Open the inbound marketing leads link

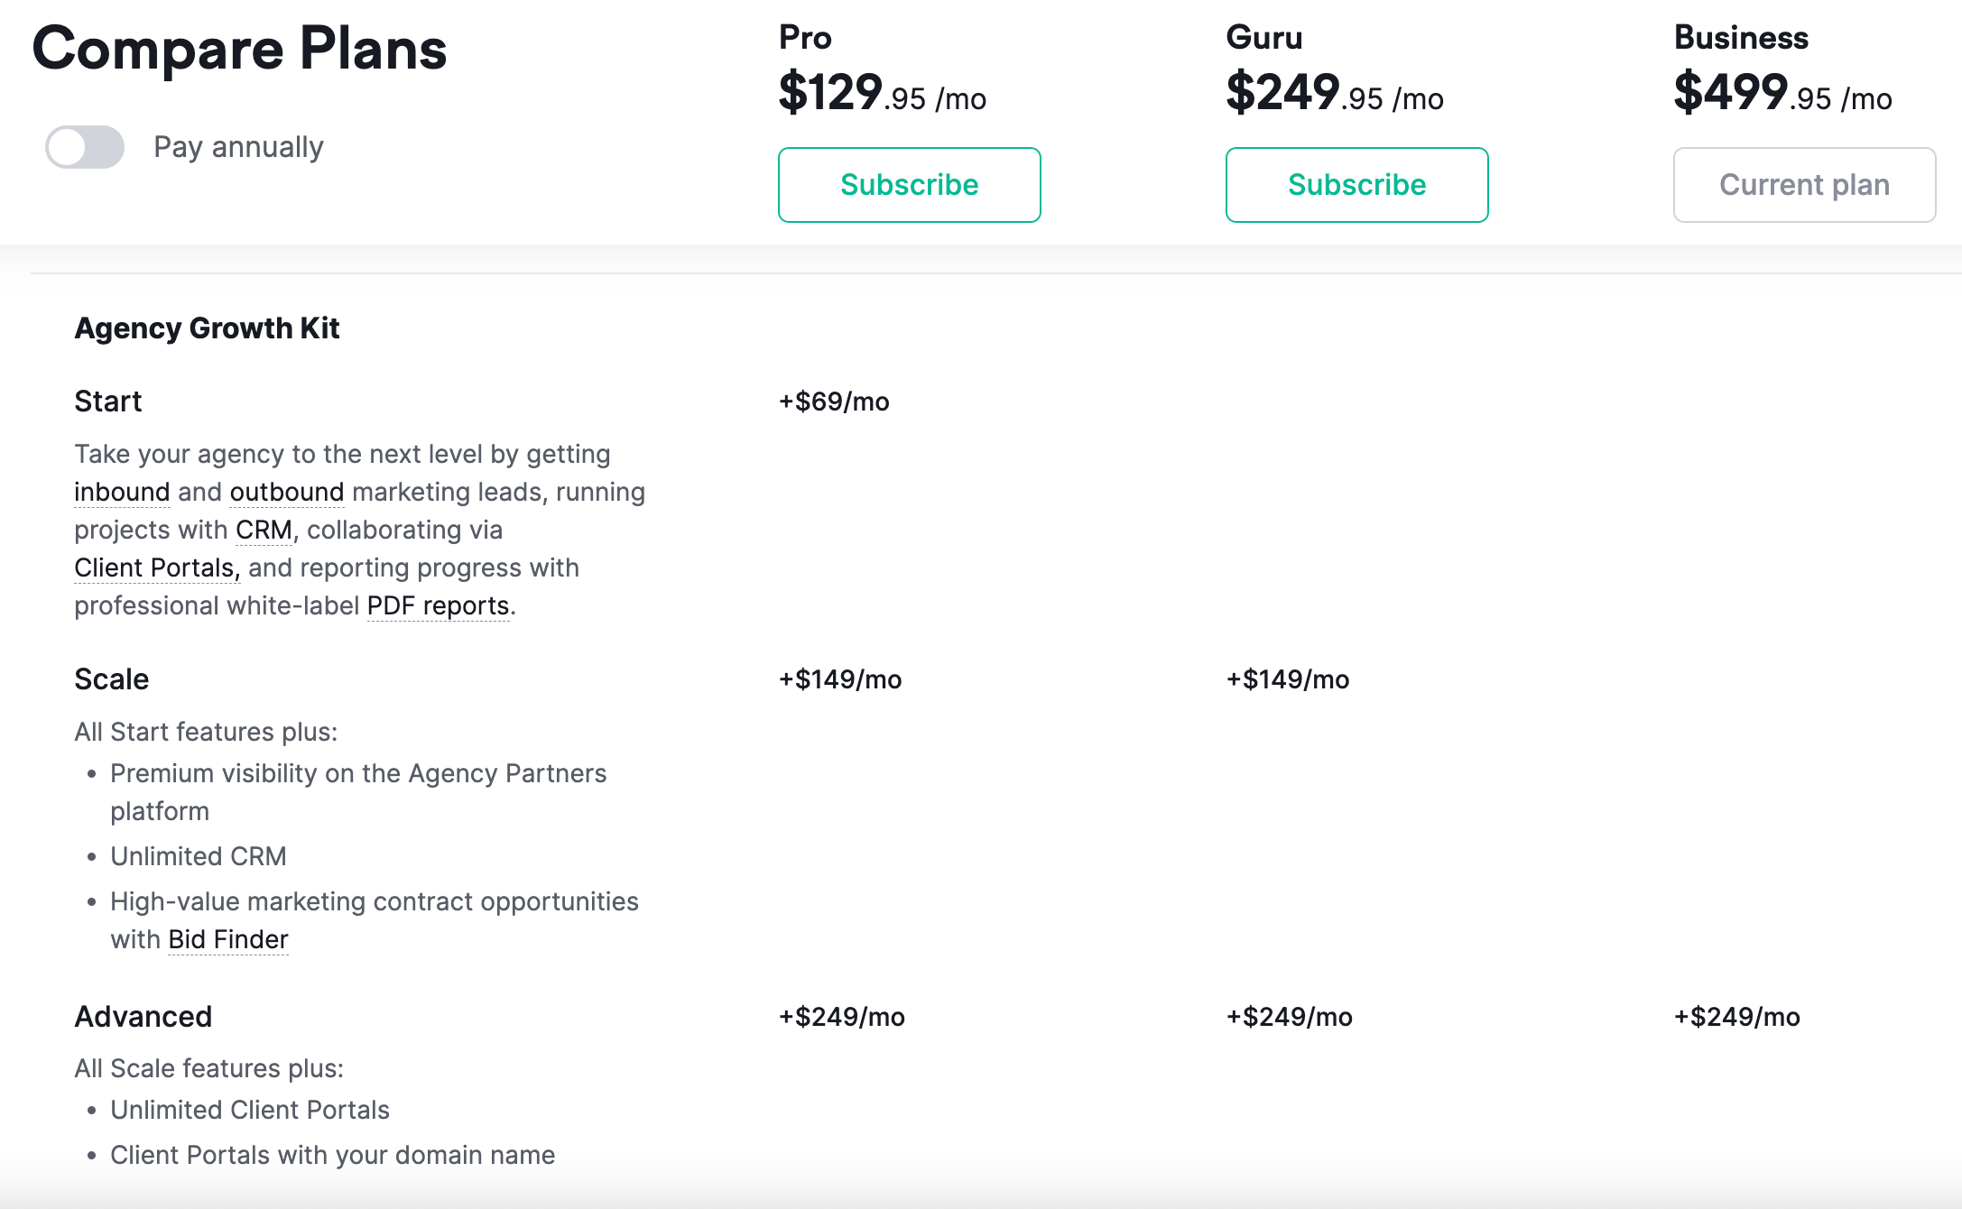pyautogui.click(x=122, y=493)
